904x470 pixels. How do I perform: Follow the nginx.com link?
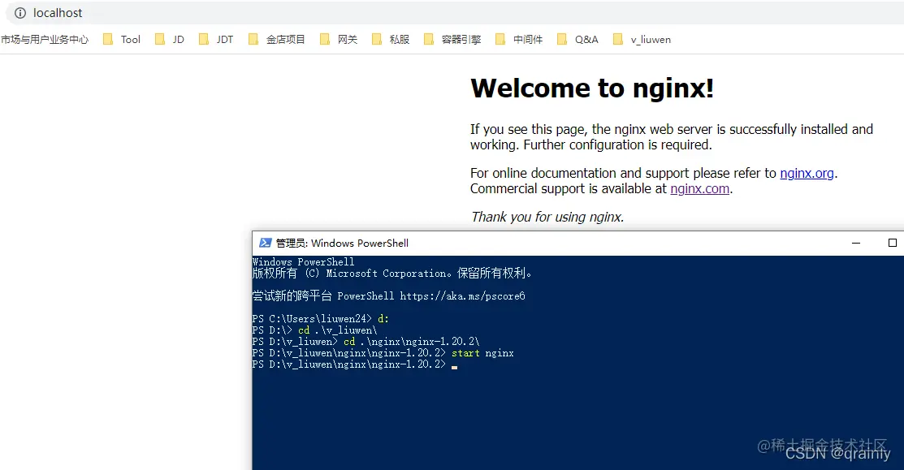click(700, 189)
